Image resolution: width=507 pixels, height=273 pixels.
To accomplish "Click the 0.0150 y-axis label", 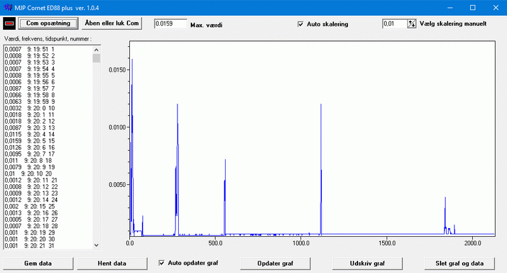I will (x=117, y=70).
